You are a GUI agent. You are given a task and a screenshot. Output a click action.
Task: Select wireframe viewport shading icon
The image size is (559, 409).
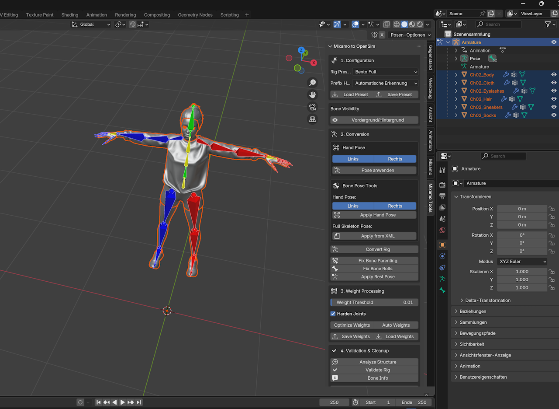click(x=397, y=24)
